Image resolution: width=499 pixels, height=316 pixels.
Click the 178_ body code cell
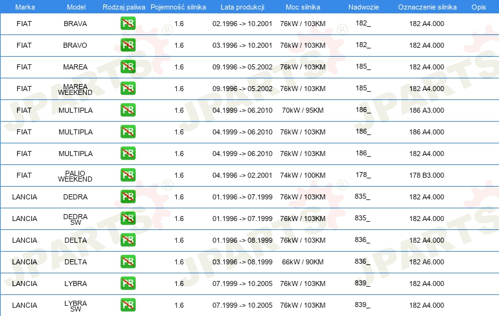(363, 175)
